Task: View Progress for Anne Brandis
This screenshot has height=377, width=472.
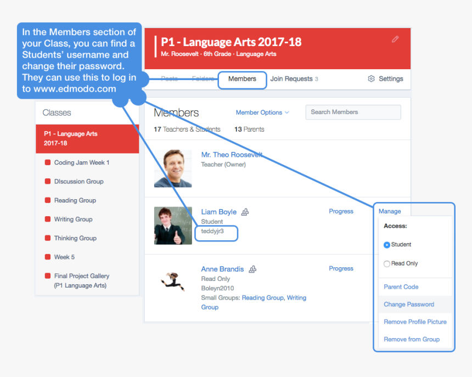Action: [x=341, y=268]
